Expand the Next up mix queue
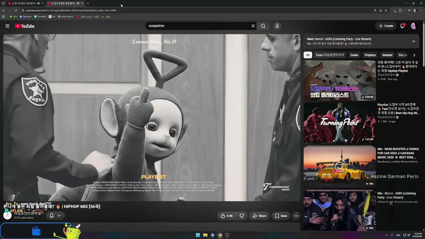This screenshot has height=239, width=425. (x=414, y=41)
